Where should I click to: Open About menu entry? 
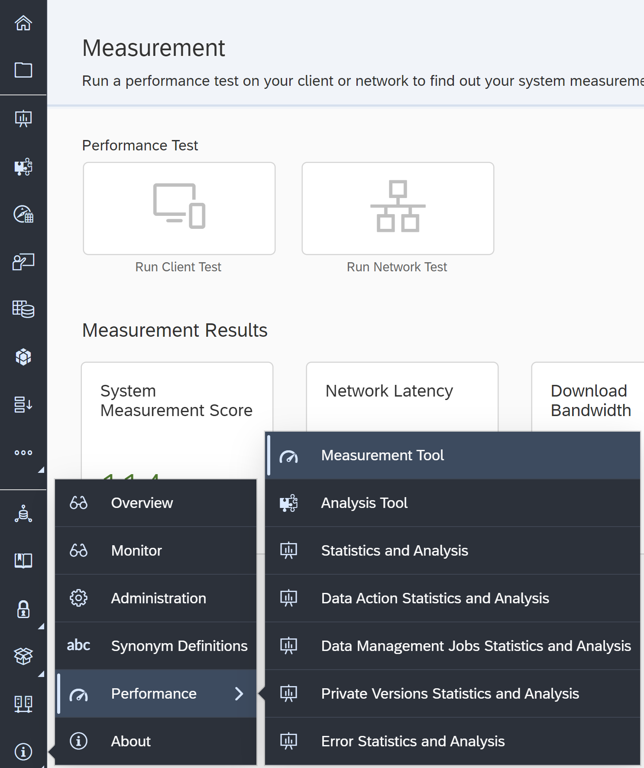pos(156,741)
